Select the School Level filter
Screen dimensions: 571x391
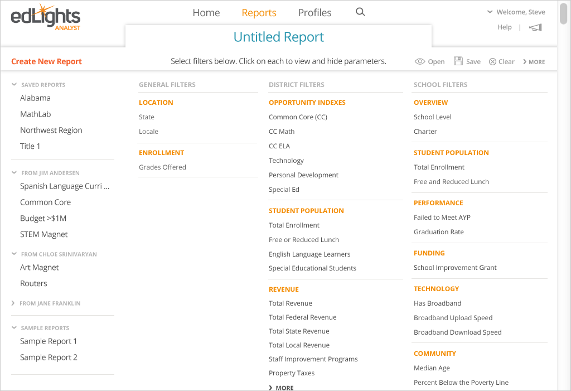click(432, 117)
